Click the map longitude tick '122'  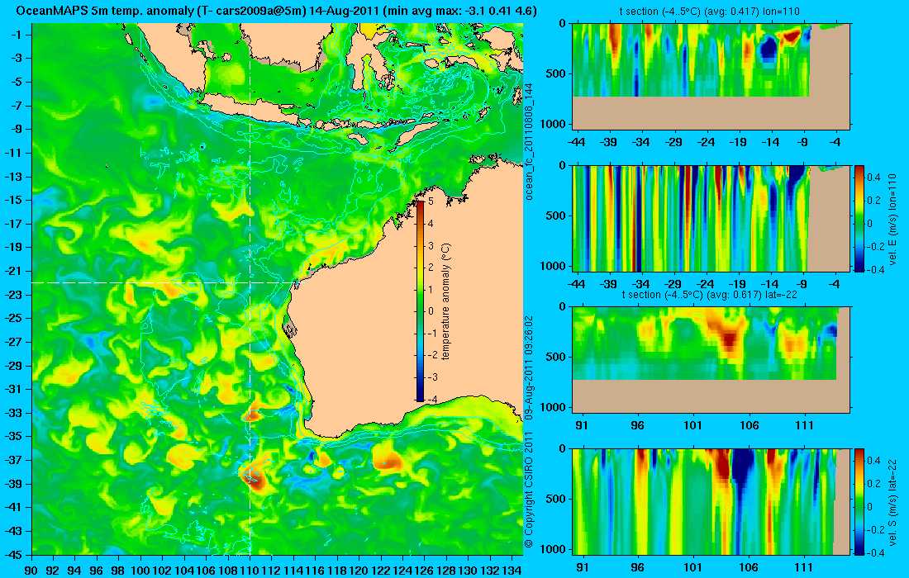point(380,571)
